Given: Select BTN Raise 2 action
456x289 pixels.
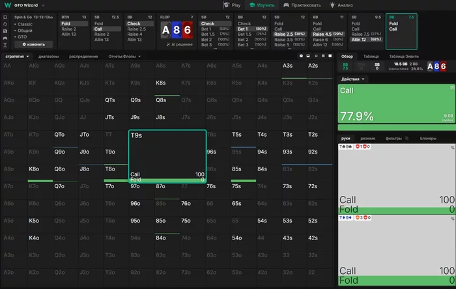Looking at the screenshot, I should coord(68,29).
